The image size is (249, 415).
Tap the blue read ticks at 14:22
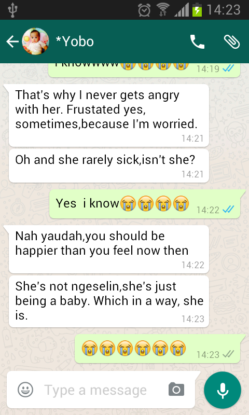point(228,210)
